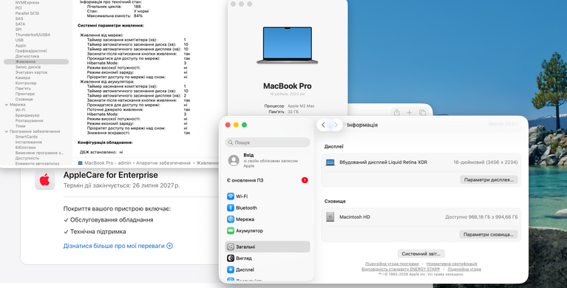This screenshot has height=288, width=567.
Task: Open Параметри сховища button
Action: coord(488,234)
